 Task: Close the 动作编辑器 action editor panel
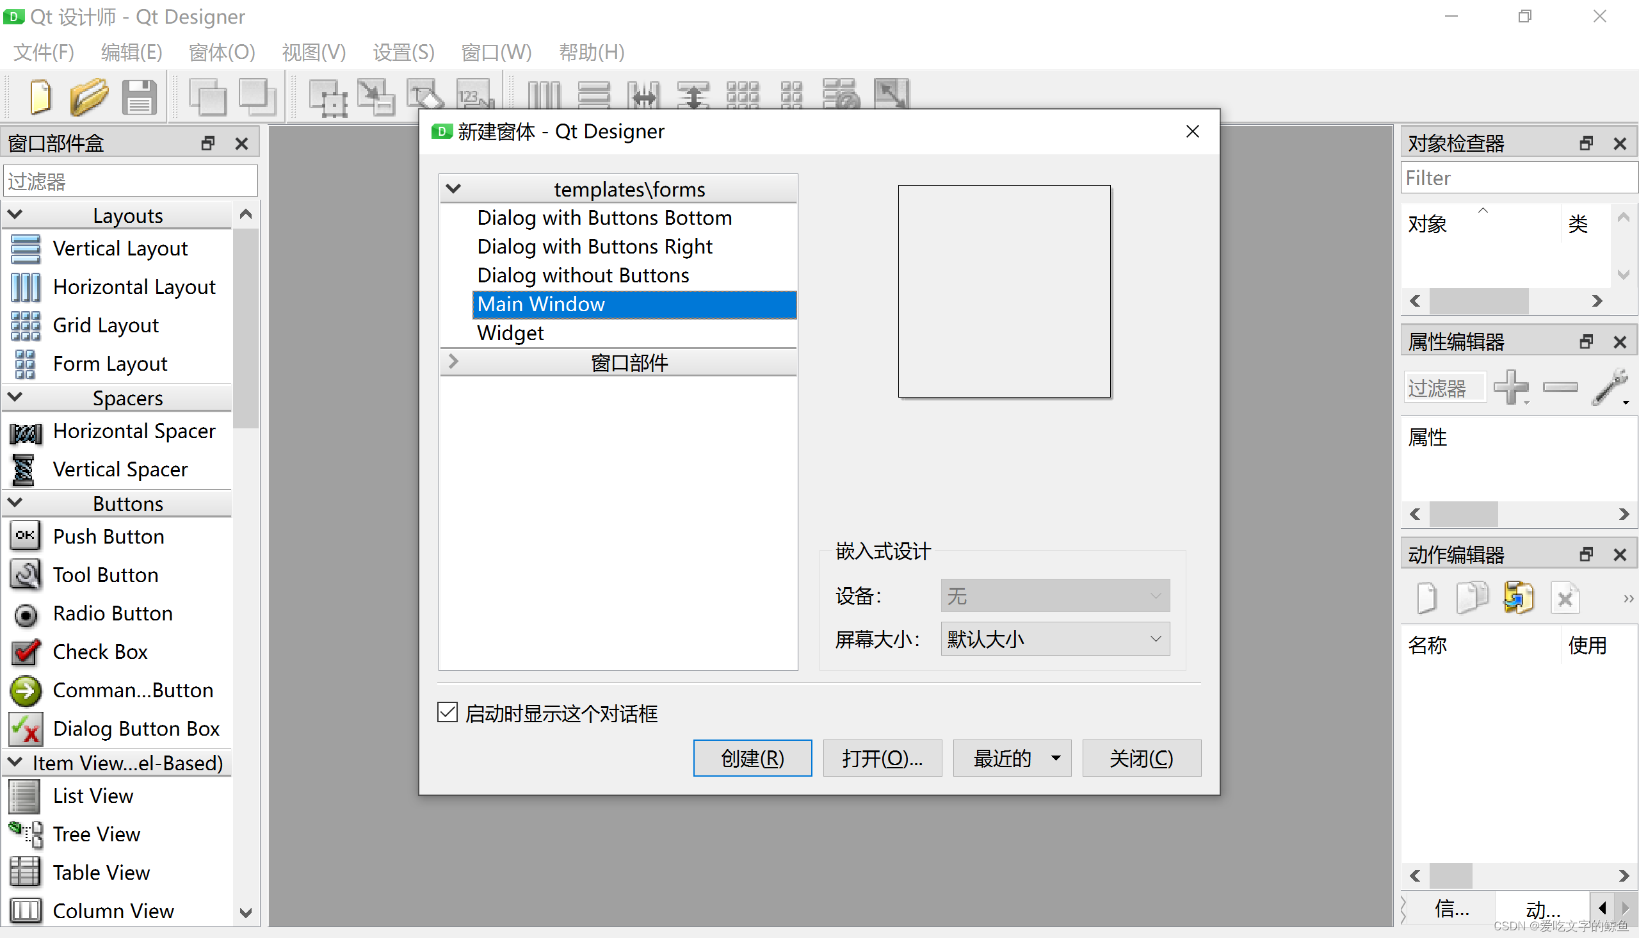click(1620, 554)
